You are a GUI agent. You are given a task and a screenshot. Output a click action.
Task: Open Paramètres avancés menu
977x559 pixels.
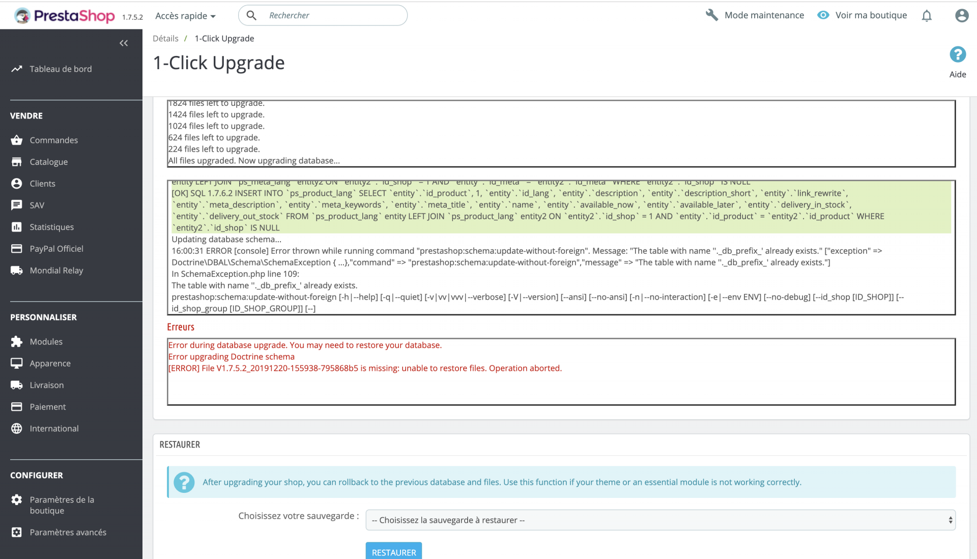68,532
